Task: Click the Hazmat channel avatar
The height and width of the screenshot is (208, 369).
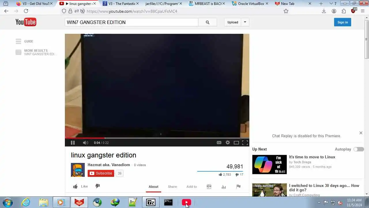Action: click(x=78, y=170)
